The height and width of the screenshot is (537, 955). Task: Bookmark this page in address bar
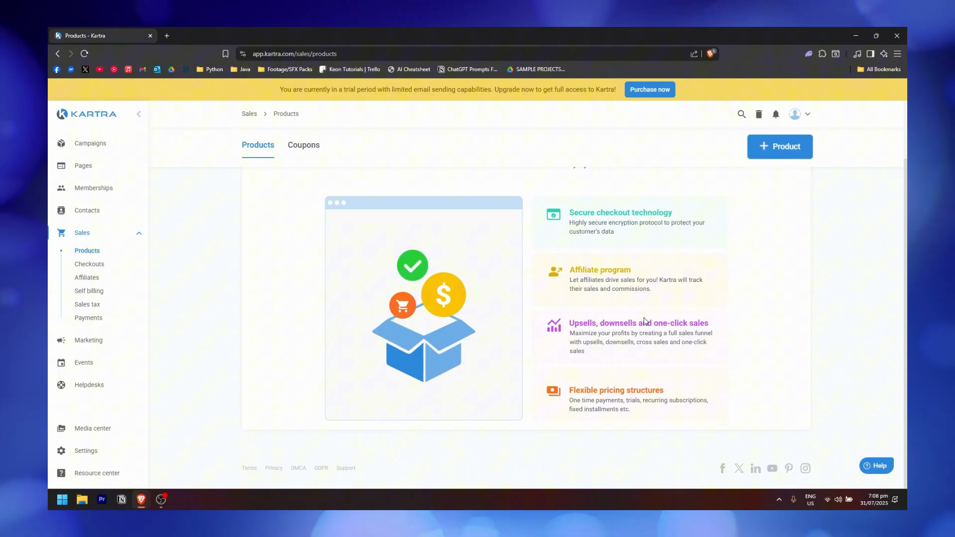pyautogui.click(x=225, y=54)
